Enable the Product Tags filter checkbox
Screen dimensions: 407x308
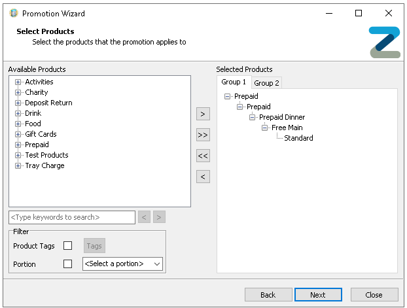pos(67,246)
